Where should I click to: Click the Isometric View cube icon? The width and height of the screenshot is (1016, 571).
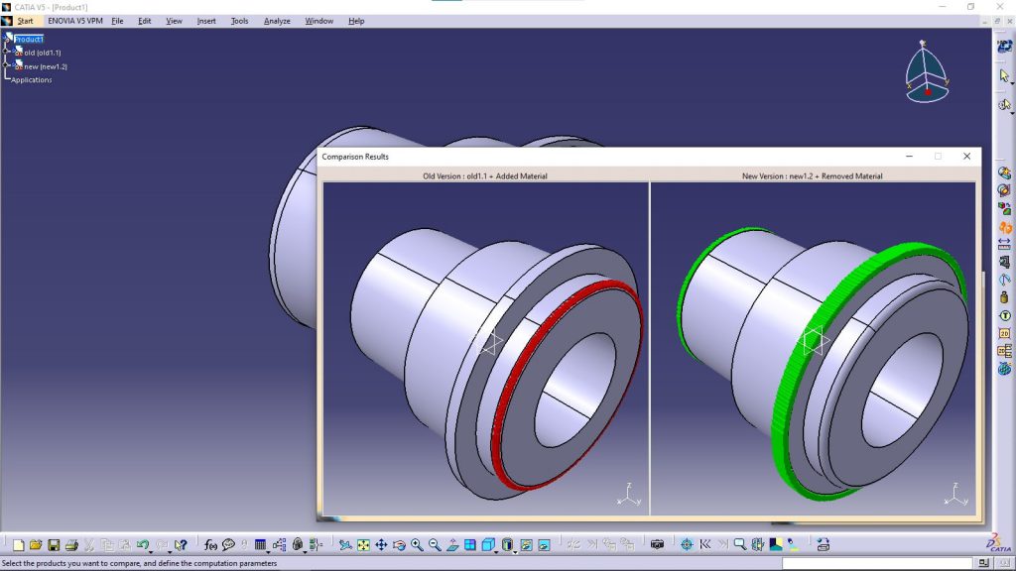tap(488, 545)
